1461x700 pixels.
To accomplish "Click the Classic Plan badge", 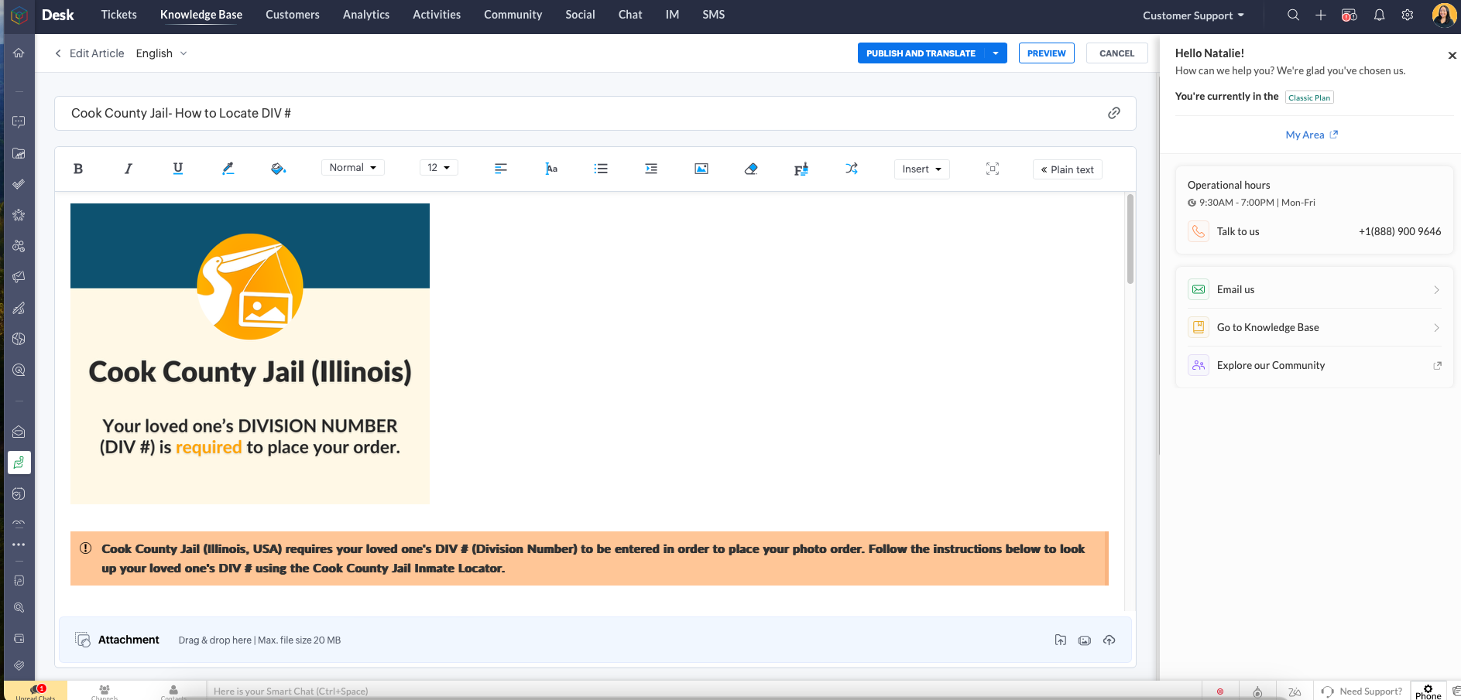I will click(x=1309, y=97).
